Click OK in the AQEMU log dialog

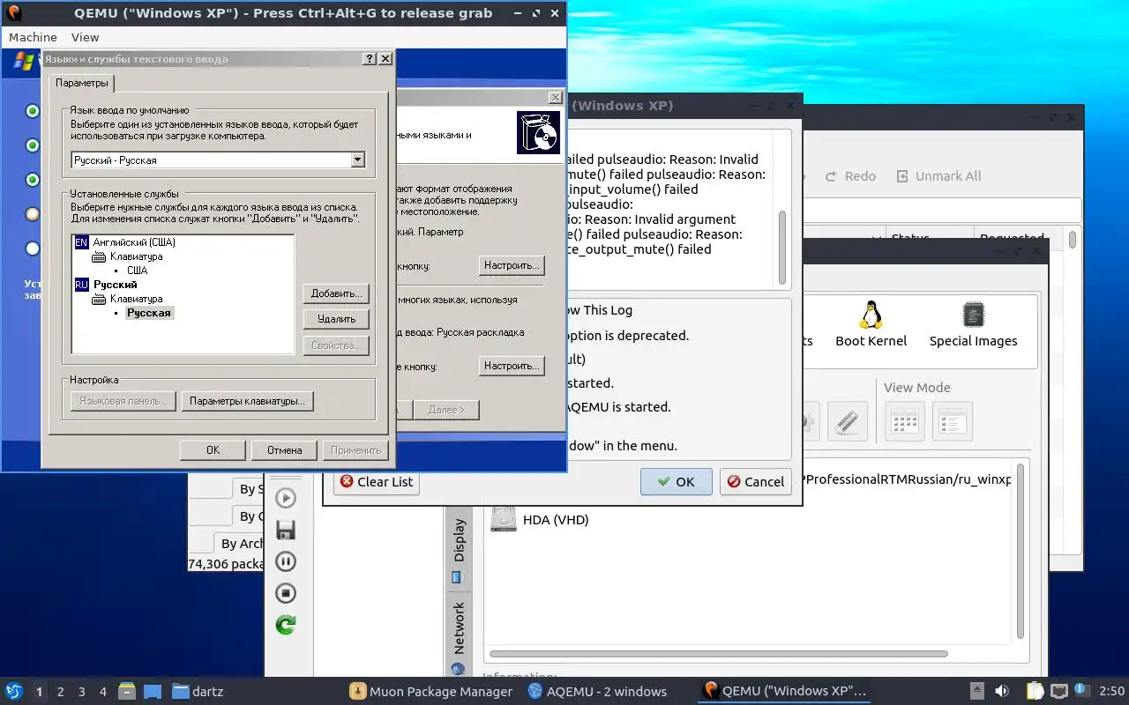tap(677, 481)
